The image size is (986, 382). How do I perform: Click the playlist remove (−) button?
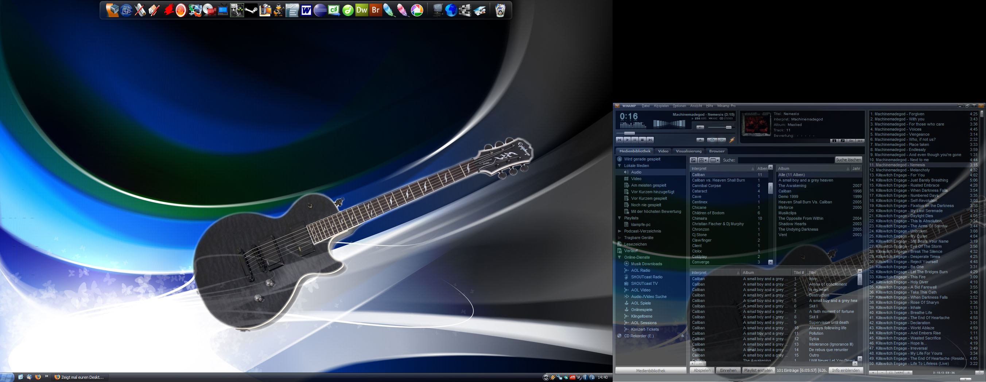[882, 373]
